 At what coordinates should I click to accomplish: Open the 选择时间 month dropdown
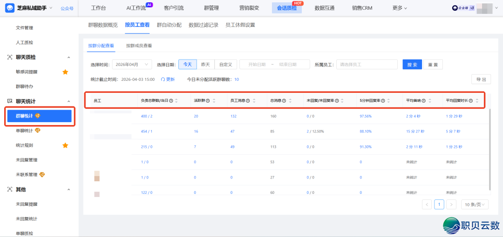tap(132, 65)
